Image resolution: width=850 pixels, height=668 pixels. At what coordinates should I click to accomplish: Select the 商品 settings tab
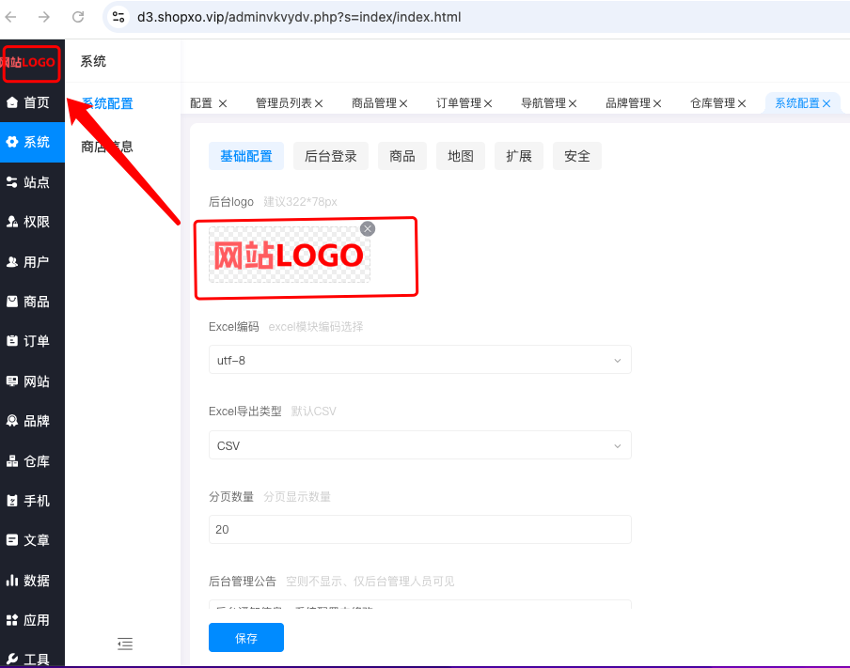coord(402,156)
